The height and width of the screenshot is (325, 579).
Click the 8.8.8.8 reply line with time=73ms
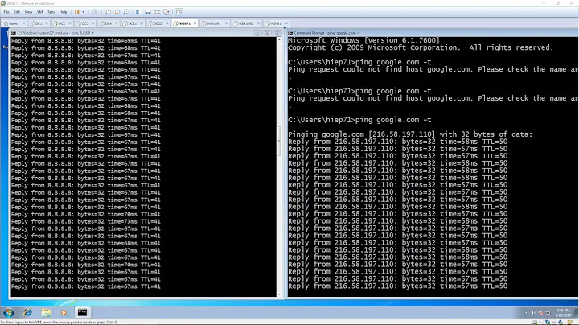pyautogui.click(x=86, y=221)
